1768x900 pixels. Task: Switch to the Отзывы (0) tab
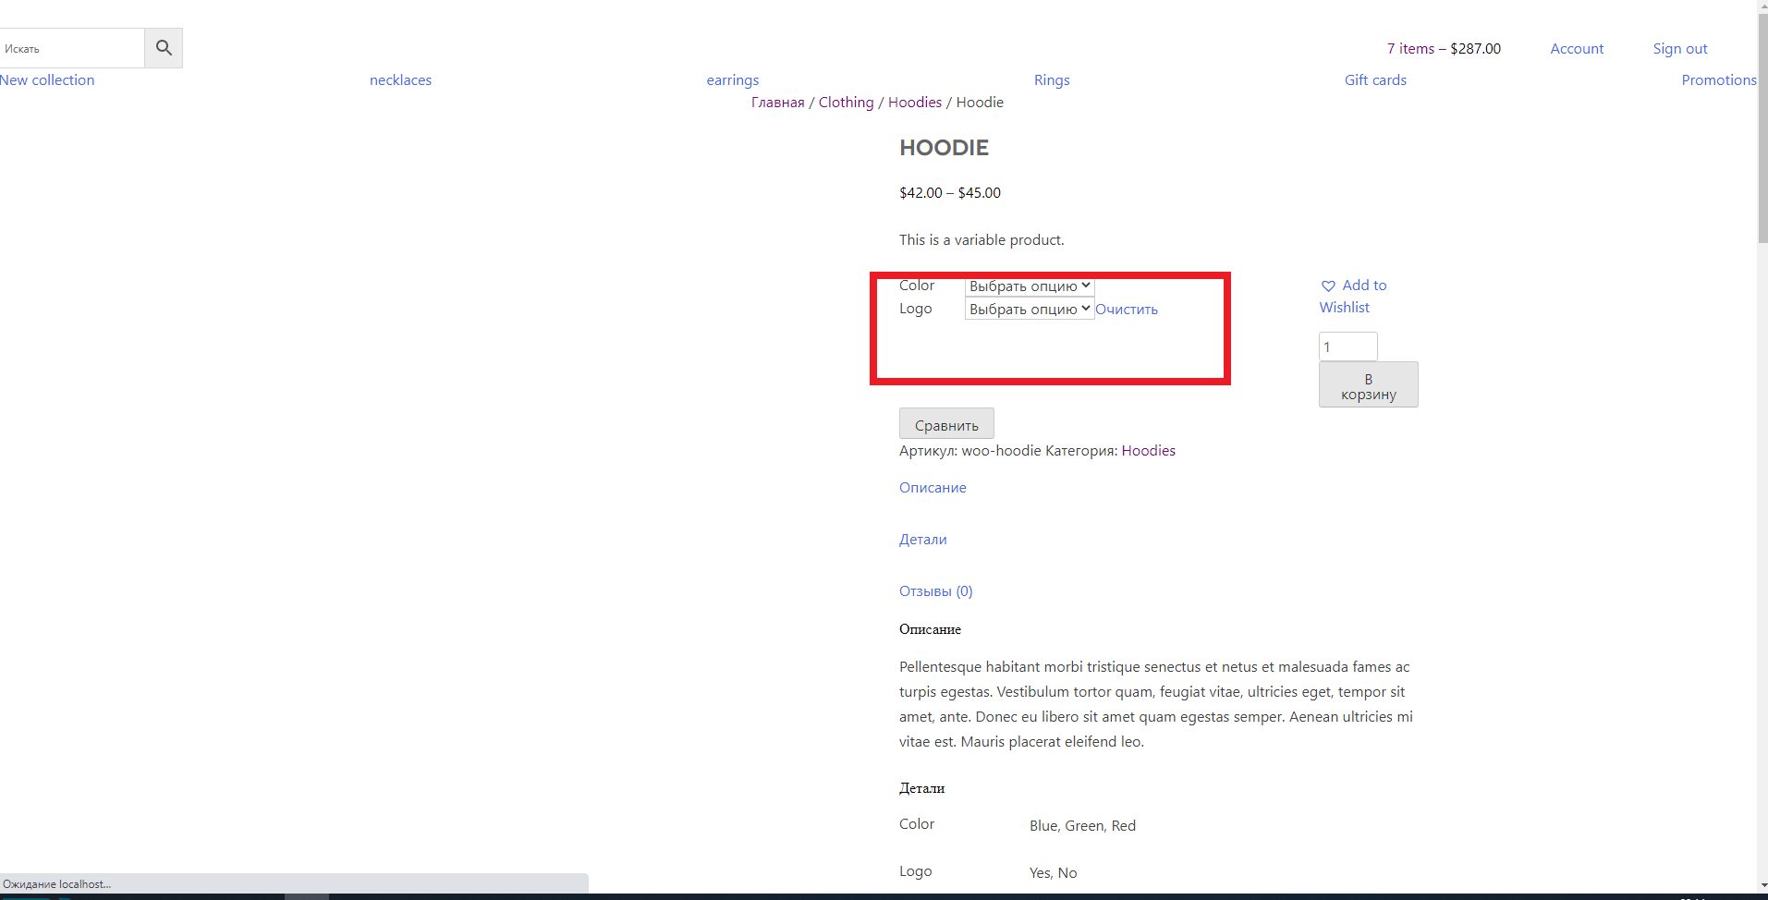(x=936, y=591)
